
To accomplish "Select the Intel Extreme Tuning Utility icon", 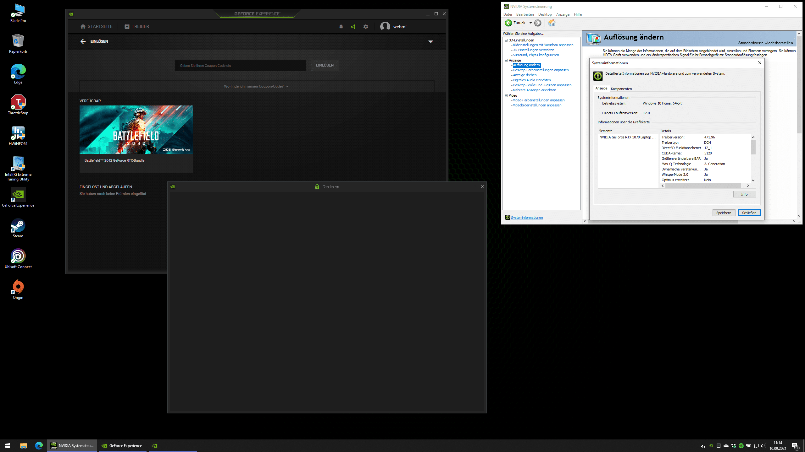I will click(x=18, y=169).
